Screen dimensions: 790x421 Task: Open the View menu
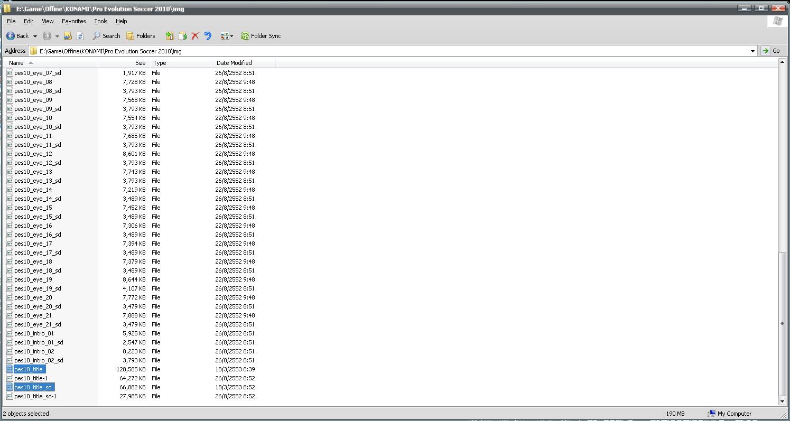pyautogui.click(x=48, y=21)
